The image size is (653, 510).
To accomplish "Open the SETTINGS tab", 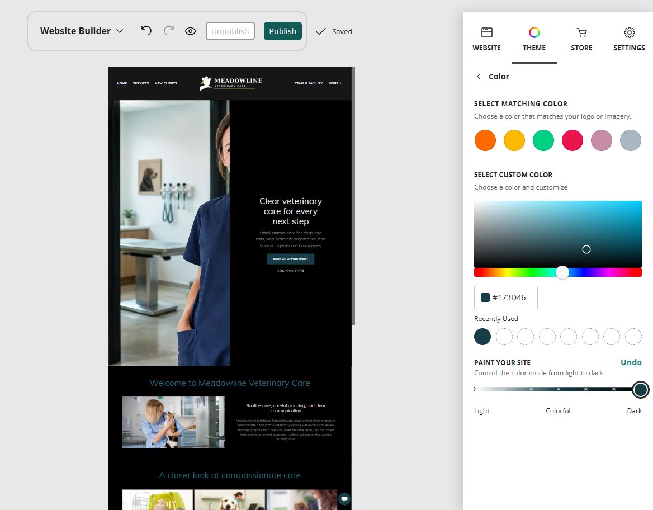I will (630, 40).
